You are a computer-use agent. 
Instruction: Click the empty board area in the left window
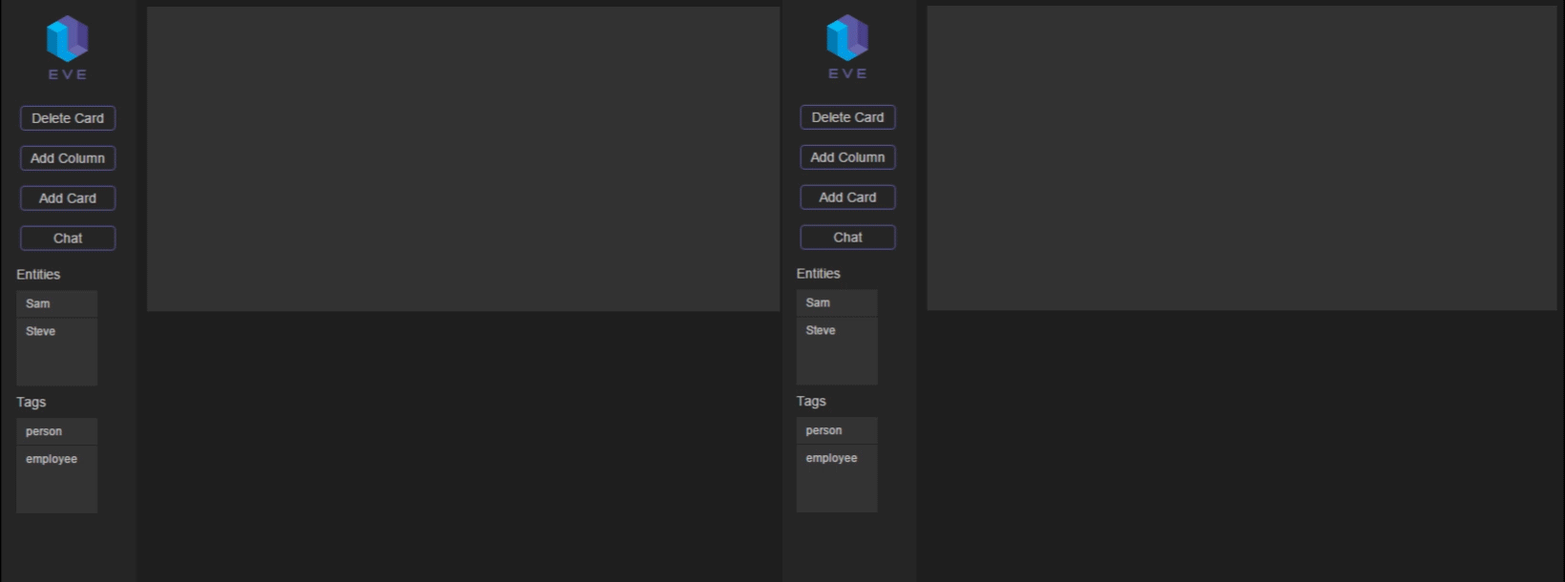coord(463,159)
